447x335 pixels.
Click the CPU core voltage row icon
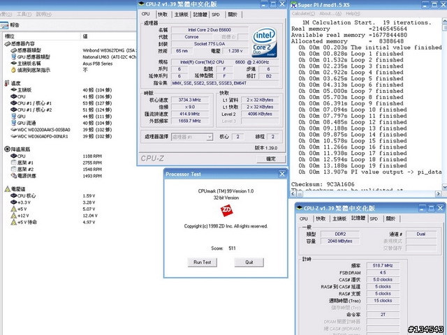[x=14, y=195]
